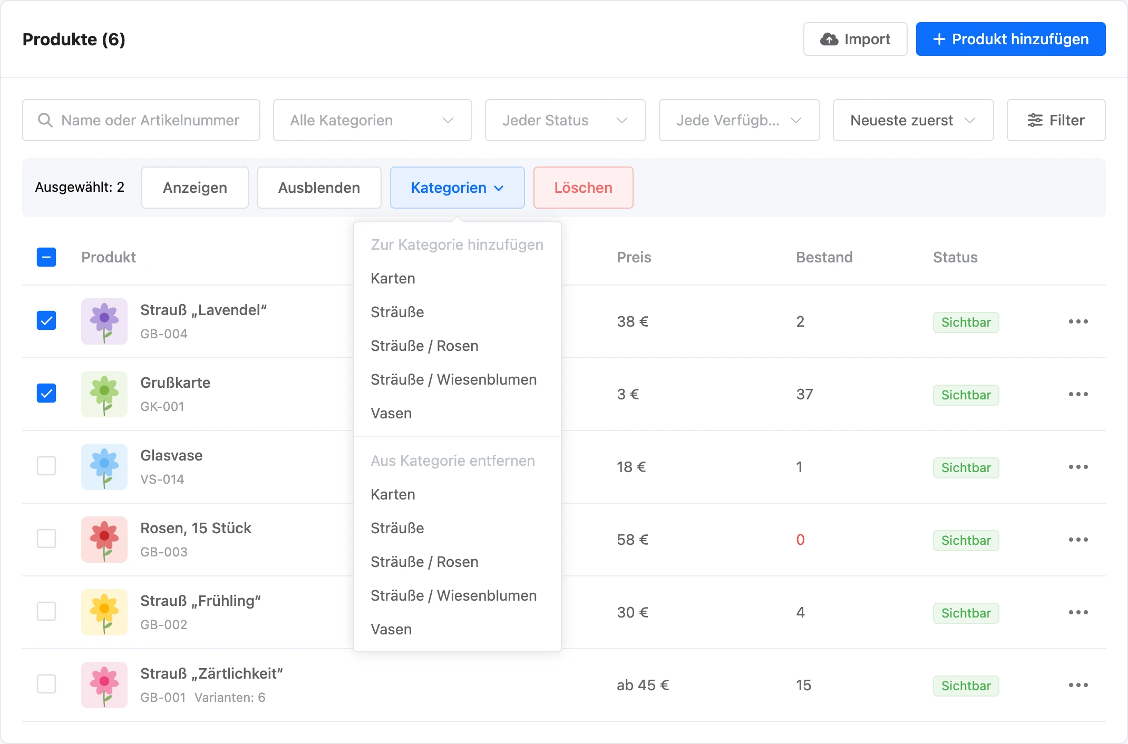
Task: Uncheck the Strauß „Lavendel“ checkbox
Action: 46,320
